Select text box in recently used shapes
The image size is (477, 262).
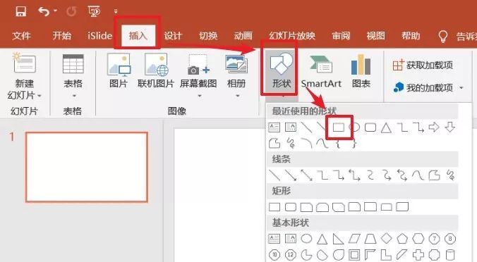274,127
